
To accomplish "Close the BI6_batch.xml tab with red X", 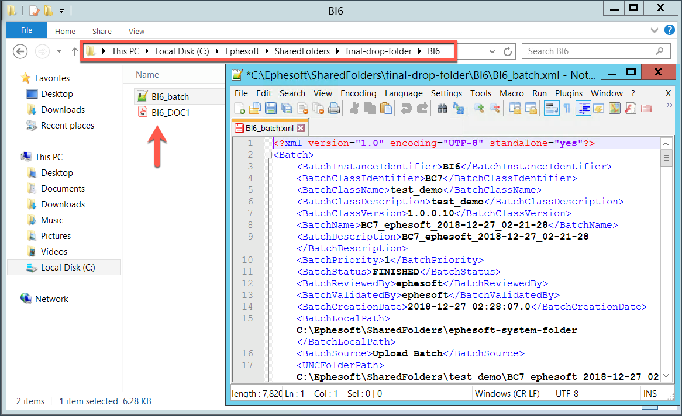I will 301,128.
